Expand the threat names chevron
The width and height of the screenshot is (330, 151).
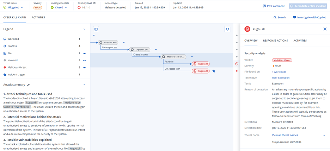(324, 135)
